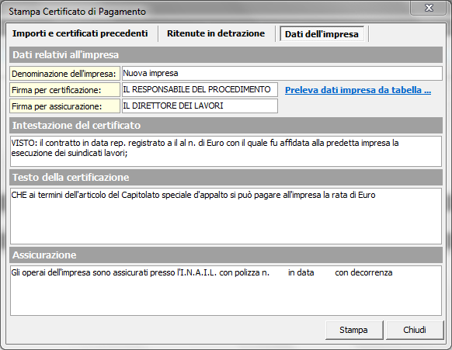Click the Denominazione dell'impresa label
This screenshot has width=452, height=350.
pos(65,74)
